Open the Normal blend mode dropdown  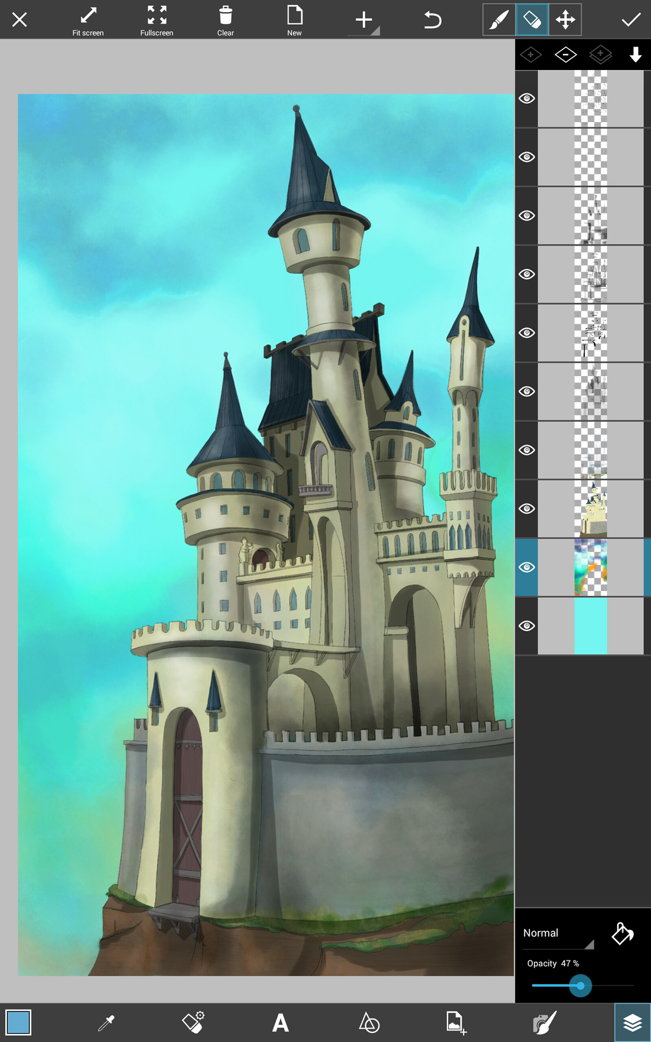tap(558, 933)
